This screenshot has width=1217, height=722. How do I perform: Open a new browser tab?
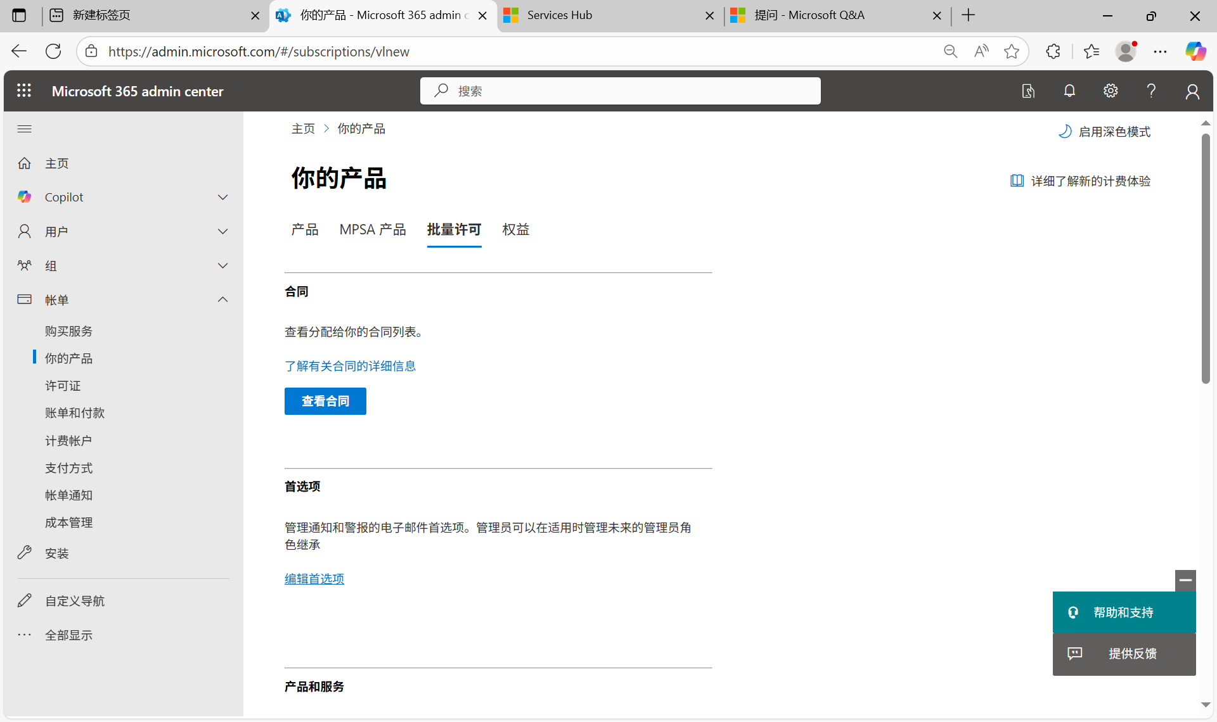[968, 15]
